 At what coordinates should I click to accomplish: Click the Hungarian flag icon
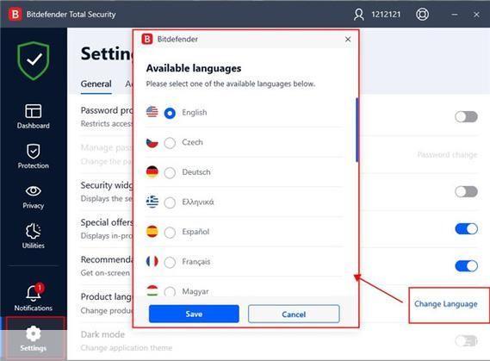pyautogui.click(x=152, y=290)
